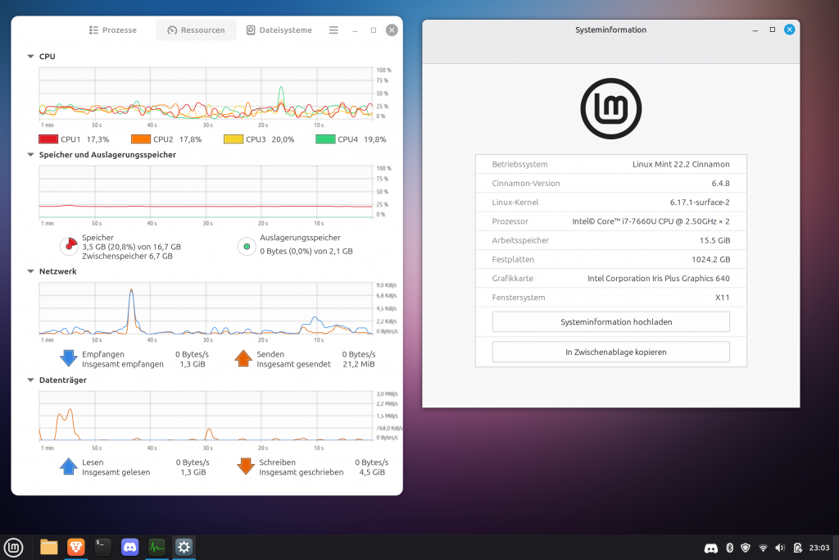Launch Brave browser from the taskbar
Screen dimensions: 839x560
[75, 547]
